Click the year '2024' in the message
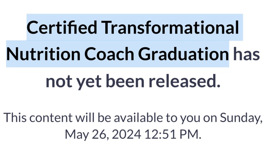This screenshot has height=157, width=280. tap(126, 134)
